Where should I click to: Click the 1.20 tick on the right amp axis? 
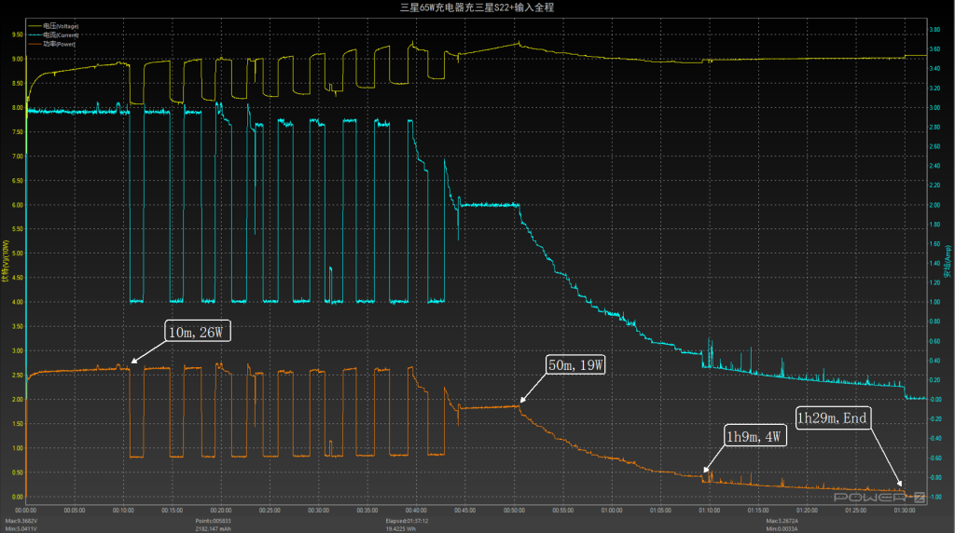[x=934, y=283]
